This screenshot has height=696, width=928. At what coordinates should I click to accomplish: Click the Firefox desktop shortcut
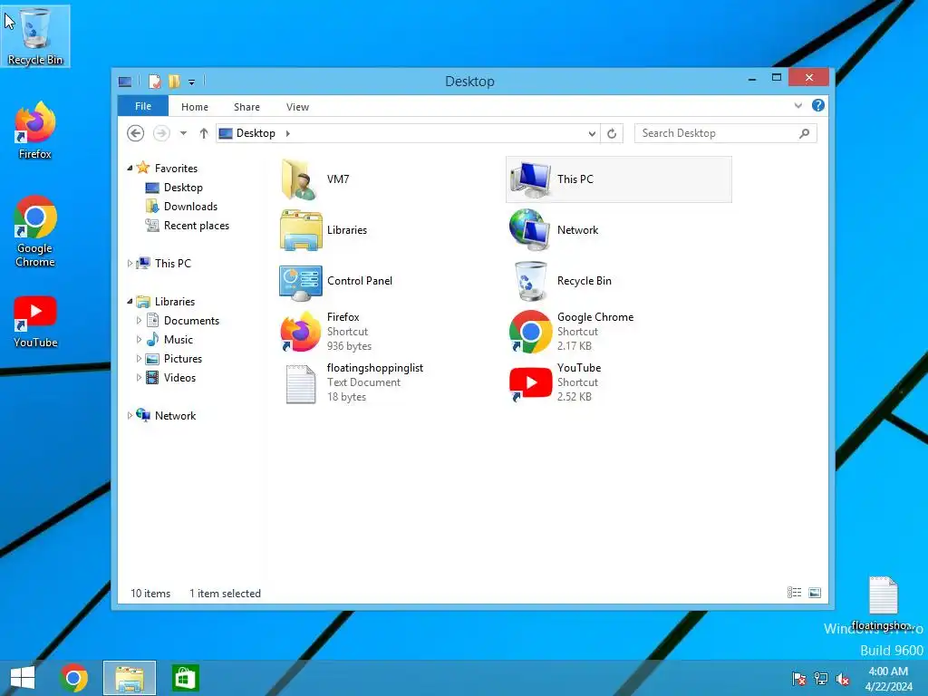point(35,130)
